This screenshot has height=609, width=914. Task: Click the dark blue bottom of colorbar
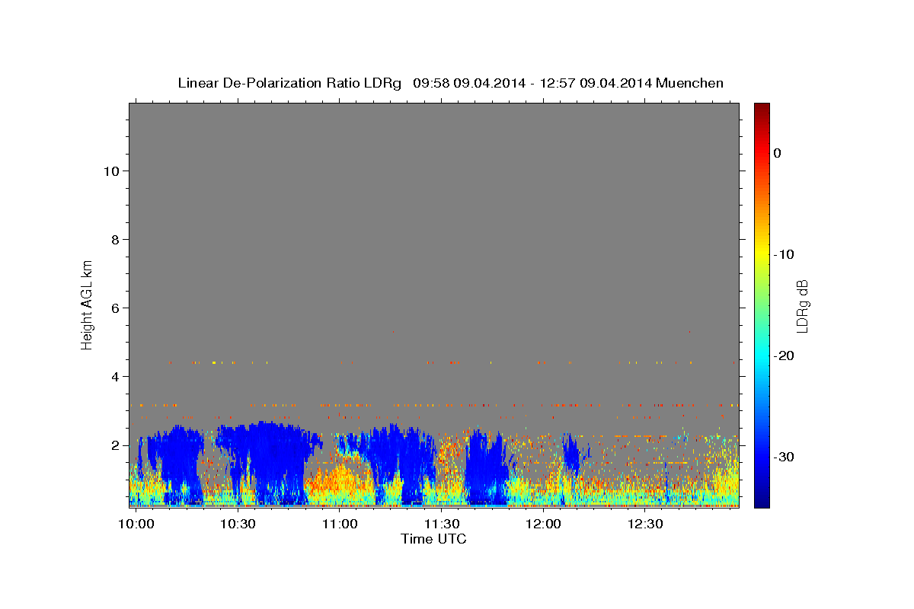tap(762, 501)
